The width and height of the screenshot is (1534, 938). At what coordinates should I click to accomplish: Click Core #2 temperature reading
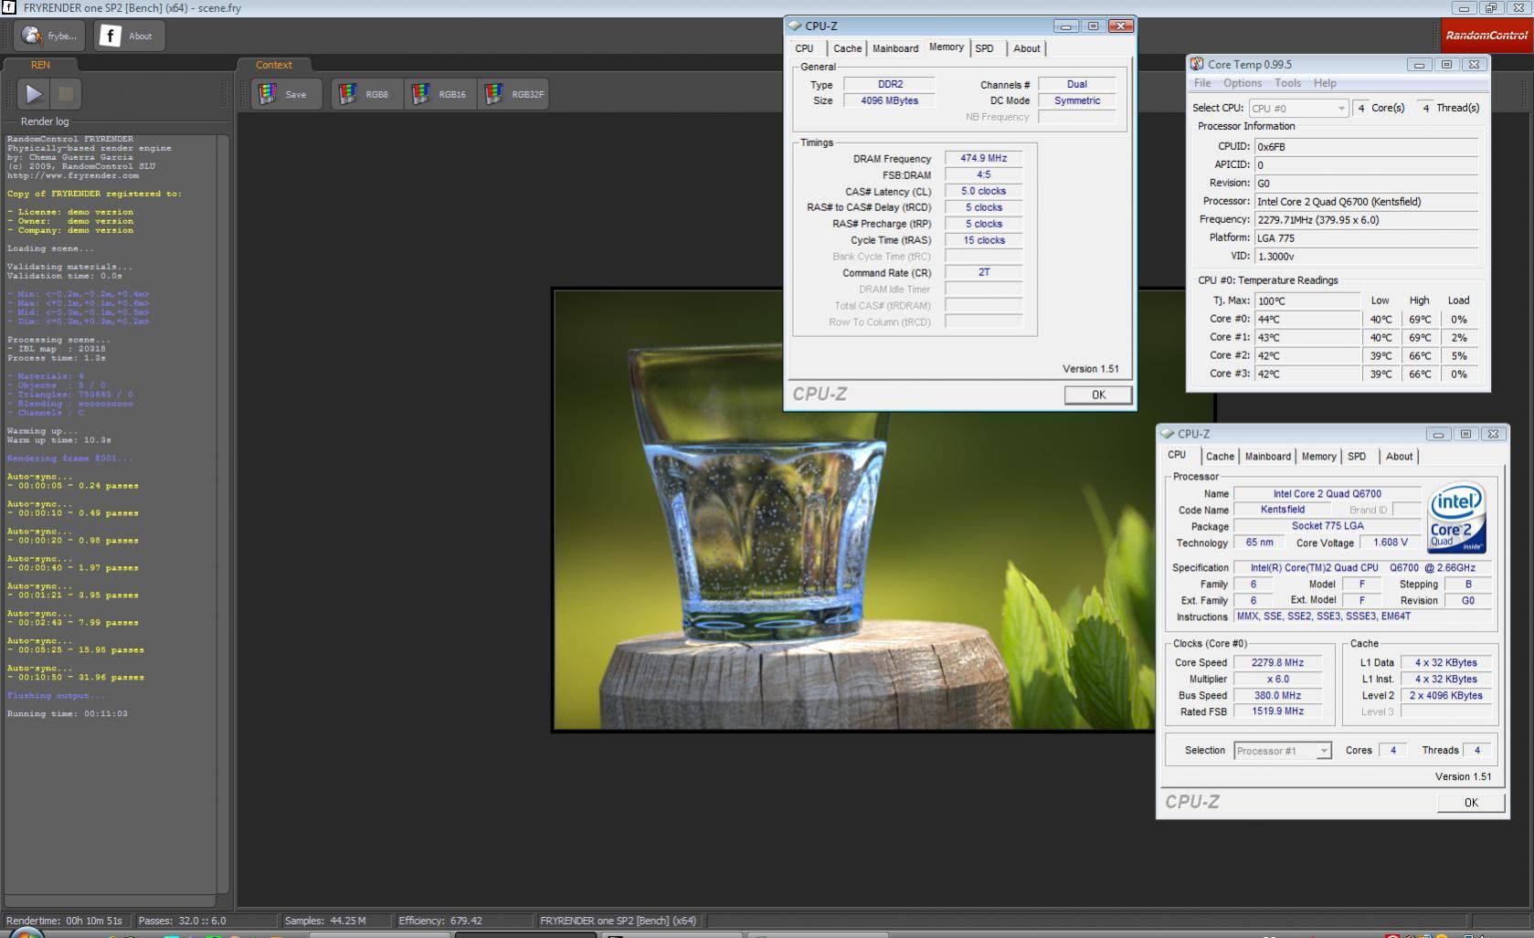(x=1307, y=356)
